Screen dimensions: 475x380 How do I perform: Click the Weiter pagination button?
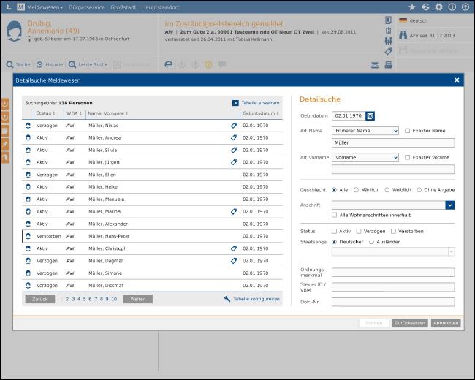[x=137, y=299]
